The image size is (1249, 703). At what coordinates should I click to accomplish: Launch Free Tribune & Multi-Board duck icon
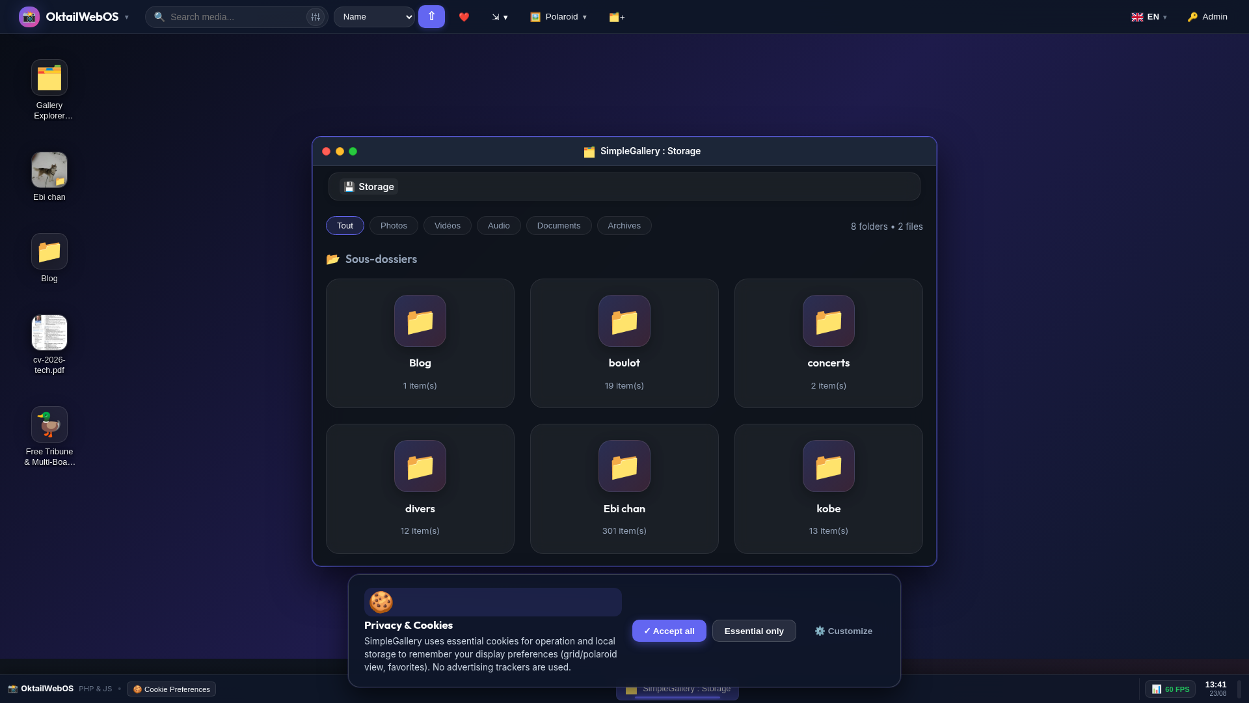(49, 424)
